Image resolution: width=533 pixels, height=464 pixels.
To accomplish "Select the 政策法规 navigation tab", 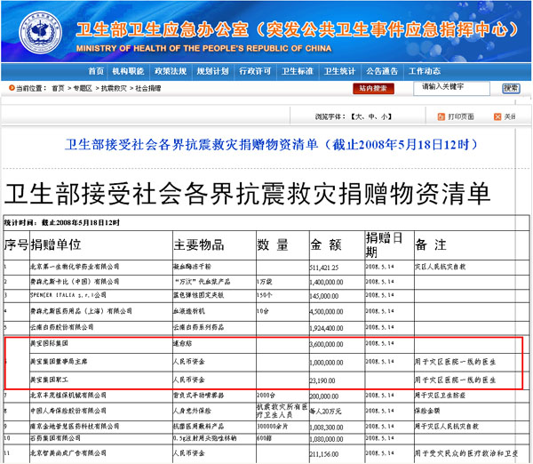I will (x=170, y=71).
